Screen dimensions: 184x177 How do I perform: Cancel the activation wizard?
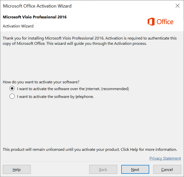(x=167, y=169)
